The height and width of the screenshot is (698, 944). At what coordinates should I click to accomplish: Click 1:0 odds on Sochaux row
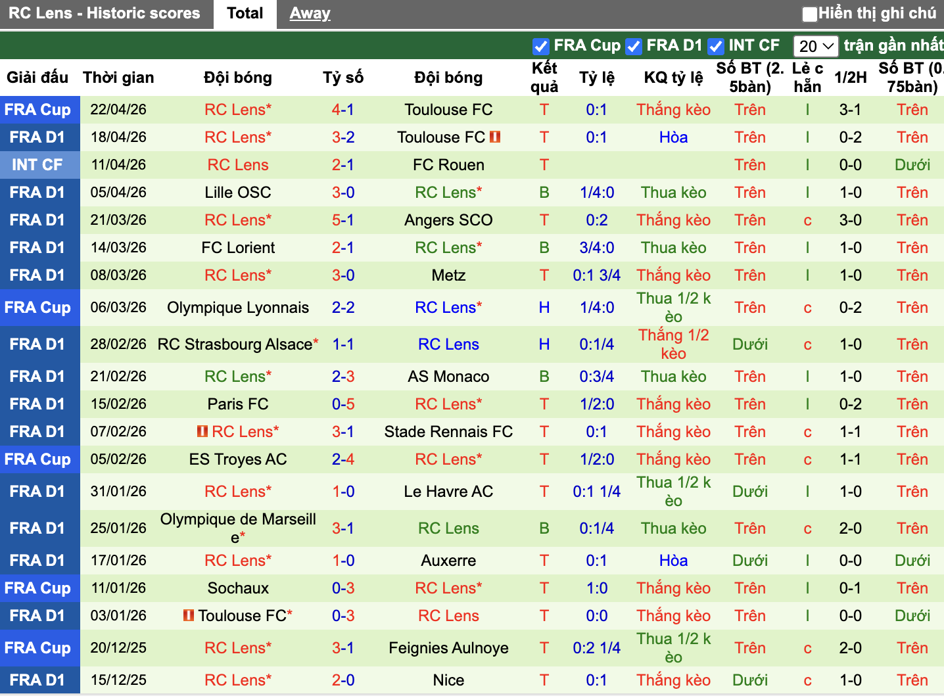click(596, 588)
